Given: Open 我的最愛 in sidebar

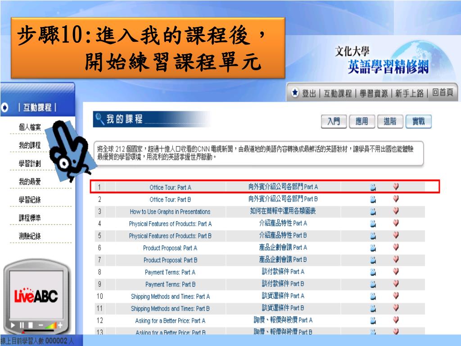Looking at the screenshot, I should click(x=30, y=182).
